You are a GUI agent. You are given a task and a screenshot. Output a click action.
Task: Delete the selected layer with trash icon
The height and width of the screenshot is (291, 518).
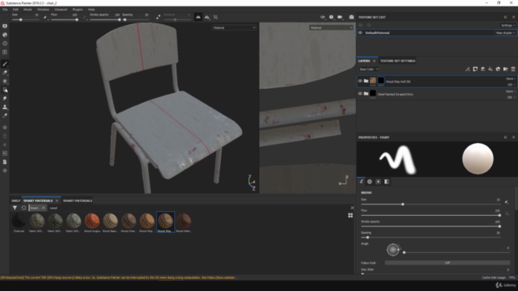513,70
